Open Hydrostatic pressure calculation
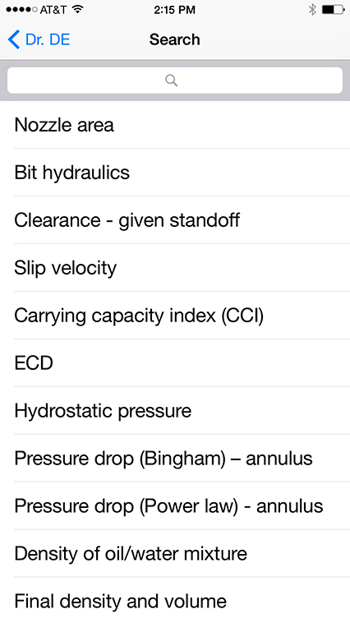 click(x=175, y=411)
